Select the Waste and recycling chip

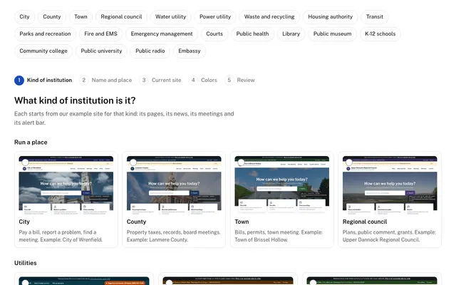click(269, 17)
